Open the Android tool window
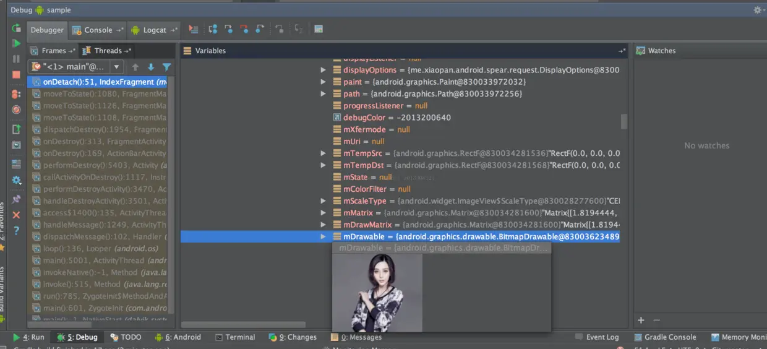767x349 pixels. pos(178,337)
